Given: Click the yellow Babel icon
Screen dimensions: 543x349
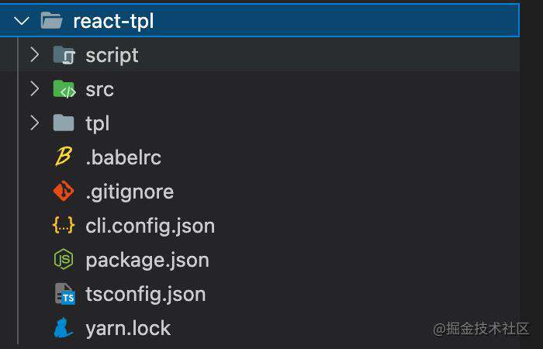Looking at the screenshot, I should tap(64, 157).
